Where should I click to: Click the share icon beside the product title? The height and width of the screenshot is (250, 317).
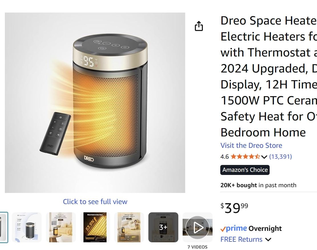(x=199, y=26)
